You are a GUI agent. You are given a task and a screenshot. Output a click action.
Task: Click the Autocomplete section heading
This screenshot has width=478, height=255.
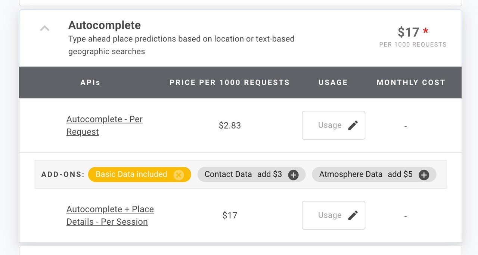coord(105,25)
